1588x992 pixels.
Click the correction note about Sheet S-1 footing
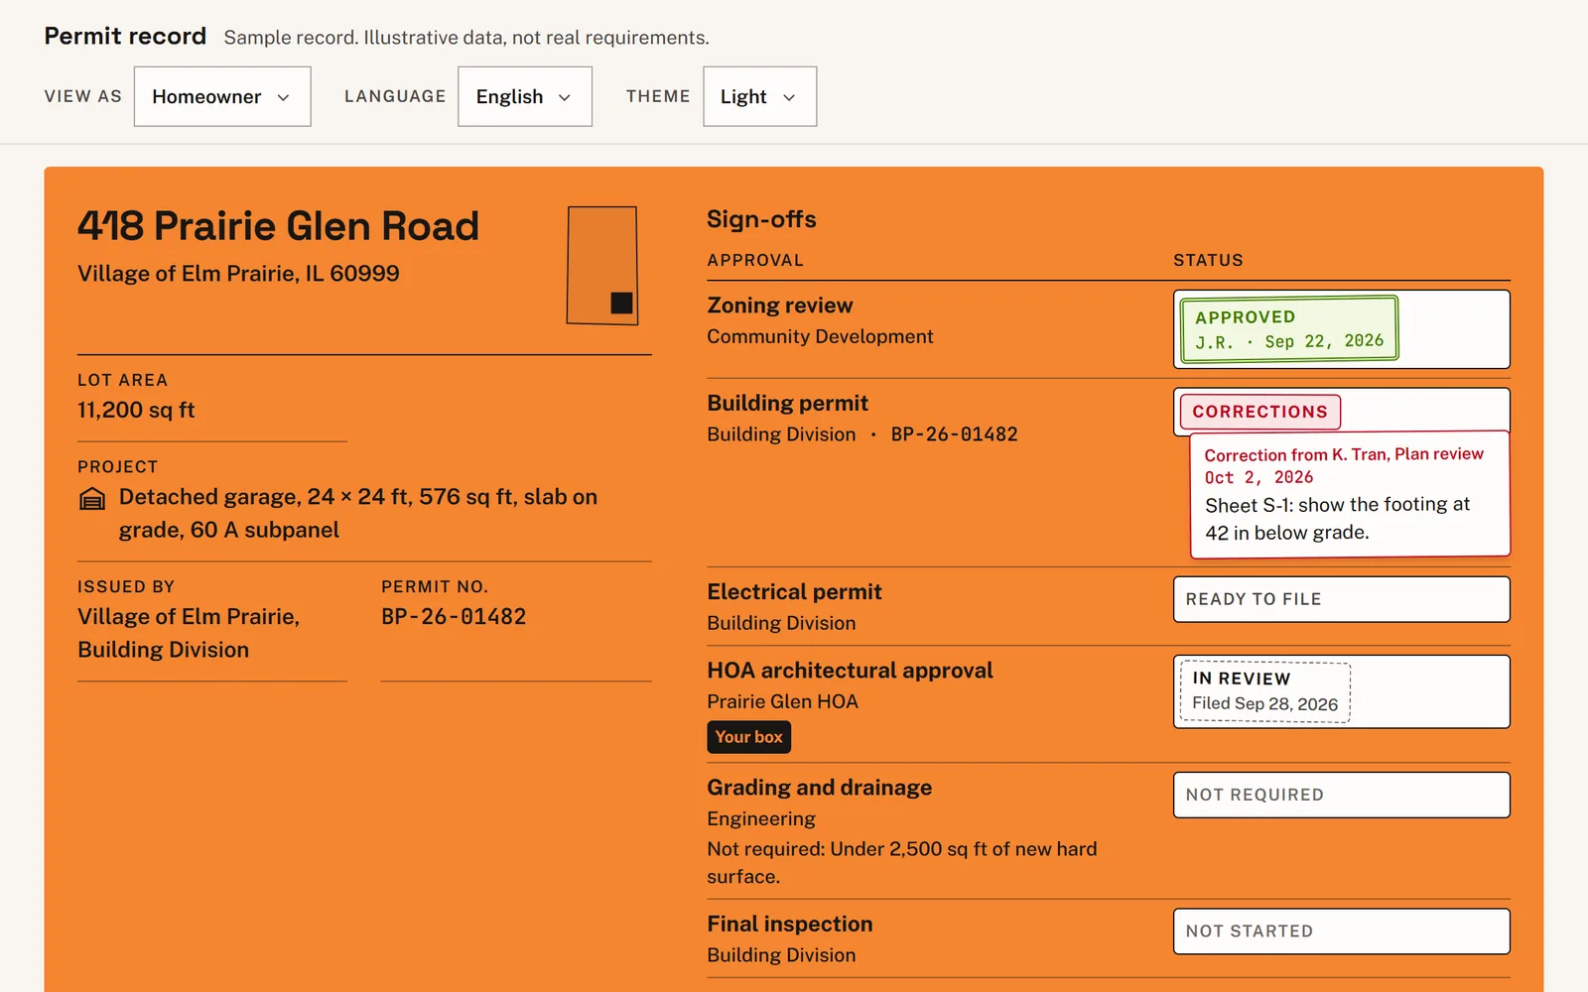tap(1337, 519)
